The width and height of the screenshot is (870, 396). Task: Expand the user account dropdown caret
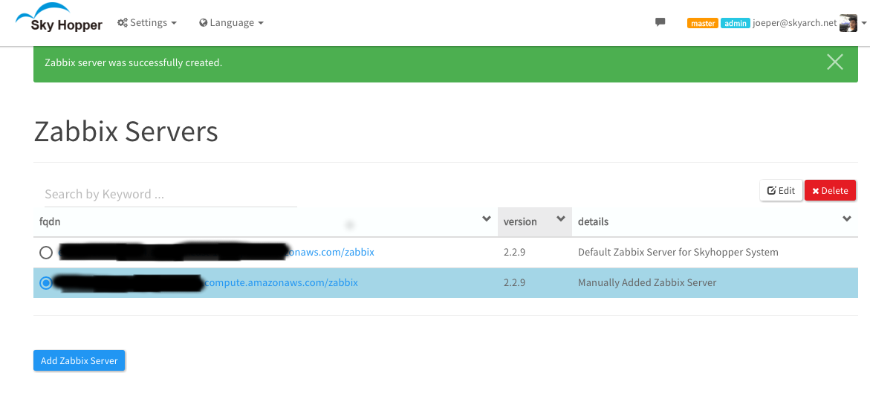(x=863, y=24)
